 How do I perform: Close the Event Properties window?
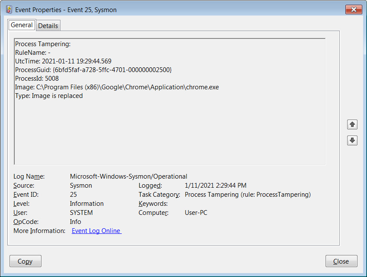tap(354, 9)
